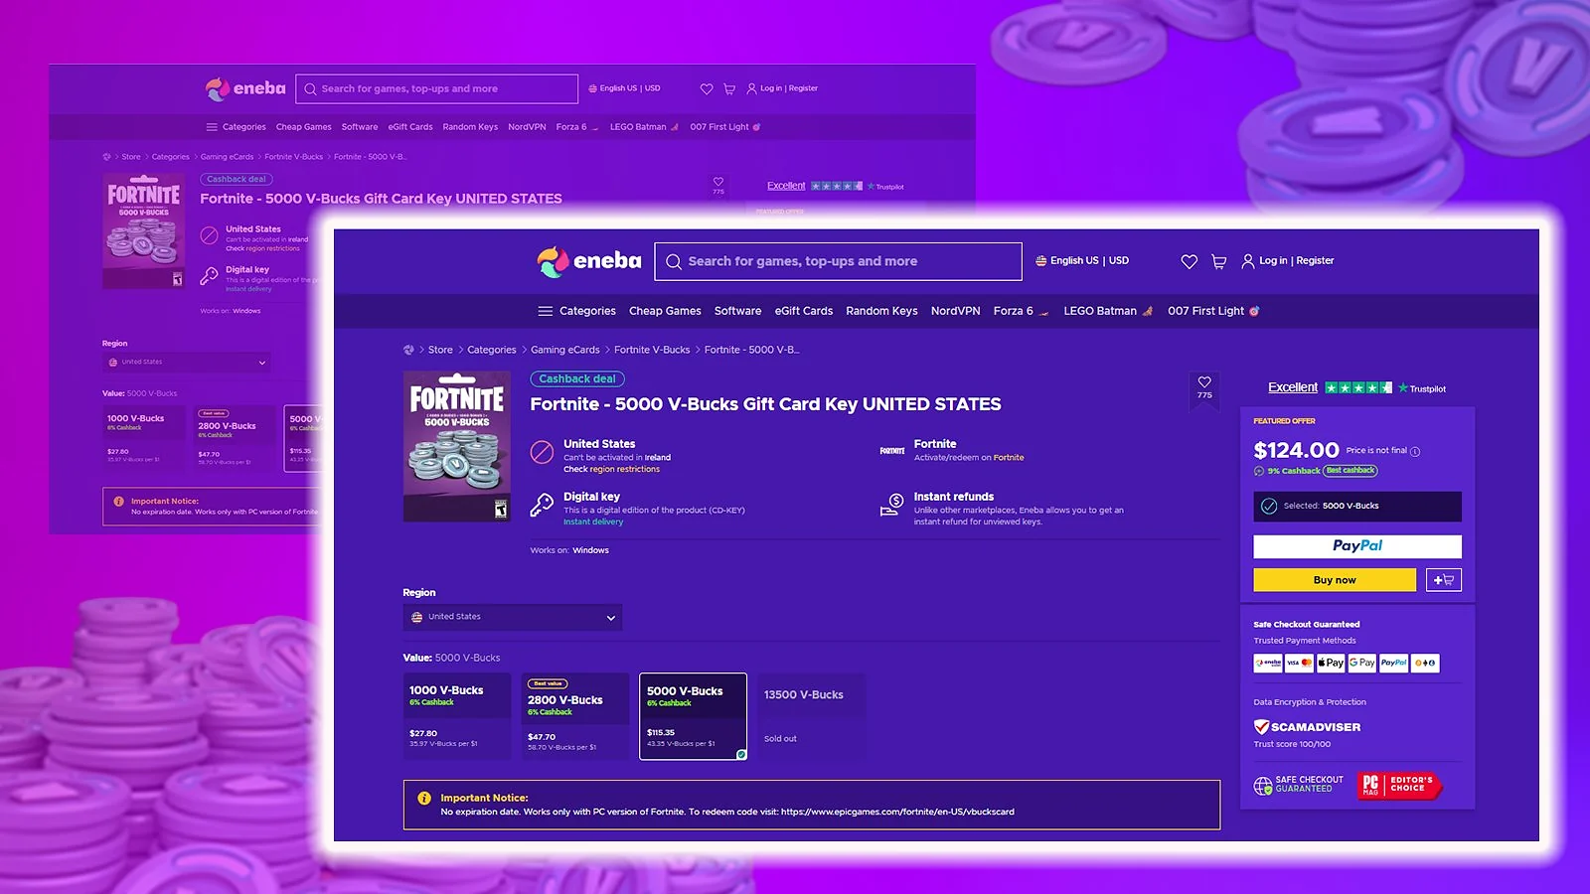
Task: Click the price info circle icon
Action: (x=1415, y=451)
